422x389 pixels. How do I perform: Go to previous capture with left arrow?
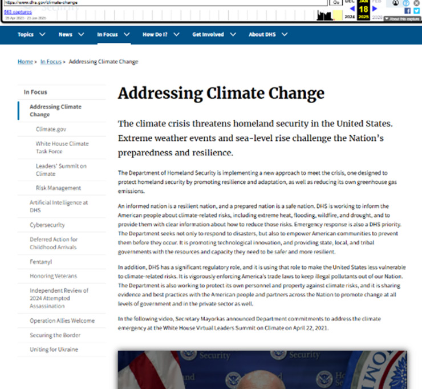(x=352, y=9)
